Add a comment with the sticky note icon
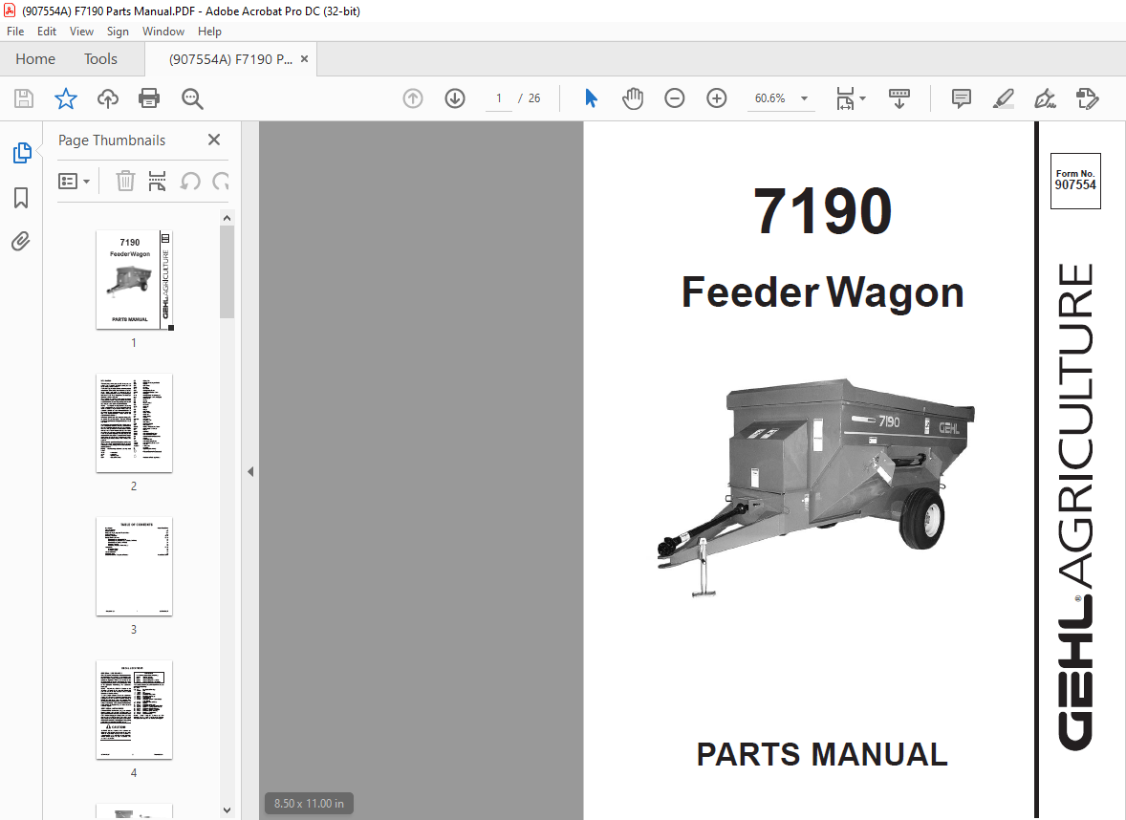Image resolution: width=1126 pixels, height=820 pixels. tap(961, 98)
